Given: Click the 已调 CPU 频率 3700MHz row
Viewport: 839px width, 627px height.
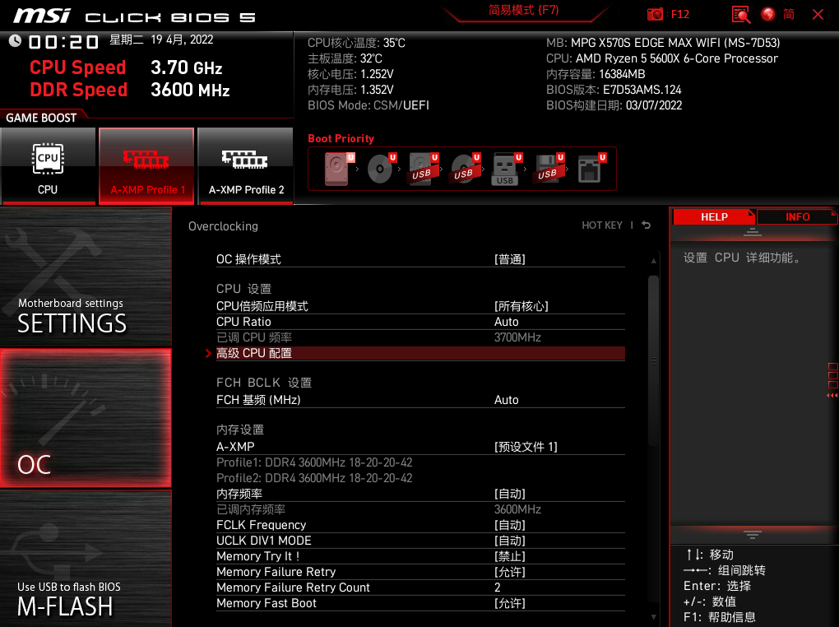Looking at the screenshot, I should pos(420,337).
